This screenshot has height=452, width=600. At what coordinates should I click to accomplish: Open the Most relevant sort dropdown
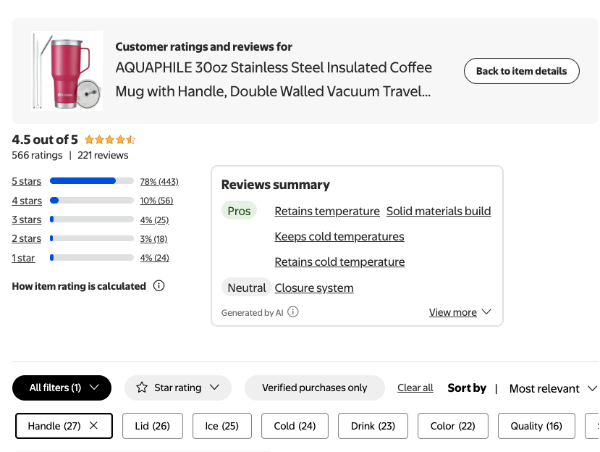click(x=553, y=388)
